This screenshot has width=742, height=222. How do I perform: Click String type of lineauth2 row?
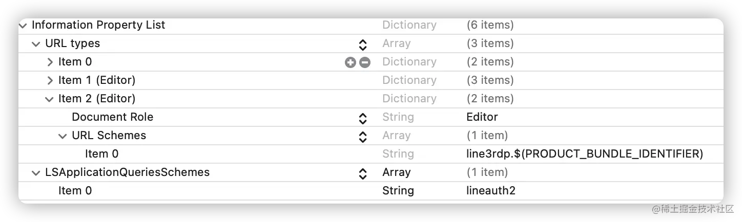tap(398, 191)
